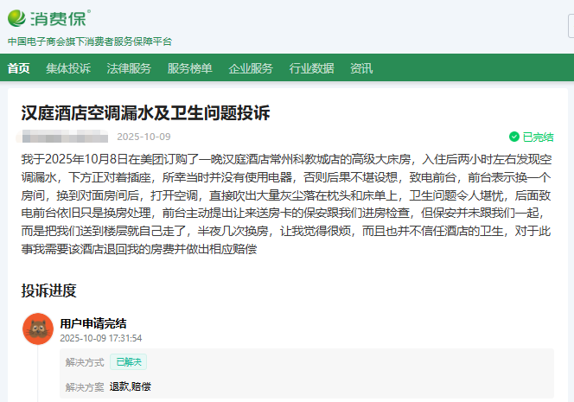Click the 2025-10-09 post date

[x=143, y=137]
